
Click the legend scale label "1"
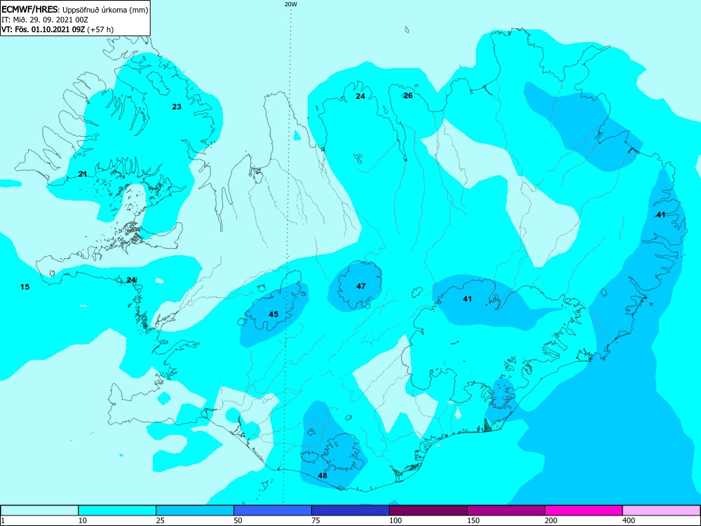click(3, 520)
